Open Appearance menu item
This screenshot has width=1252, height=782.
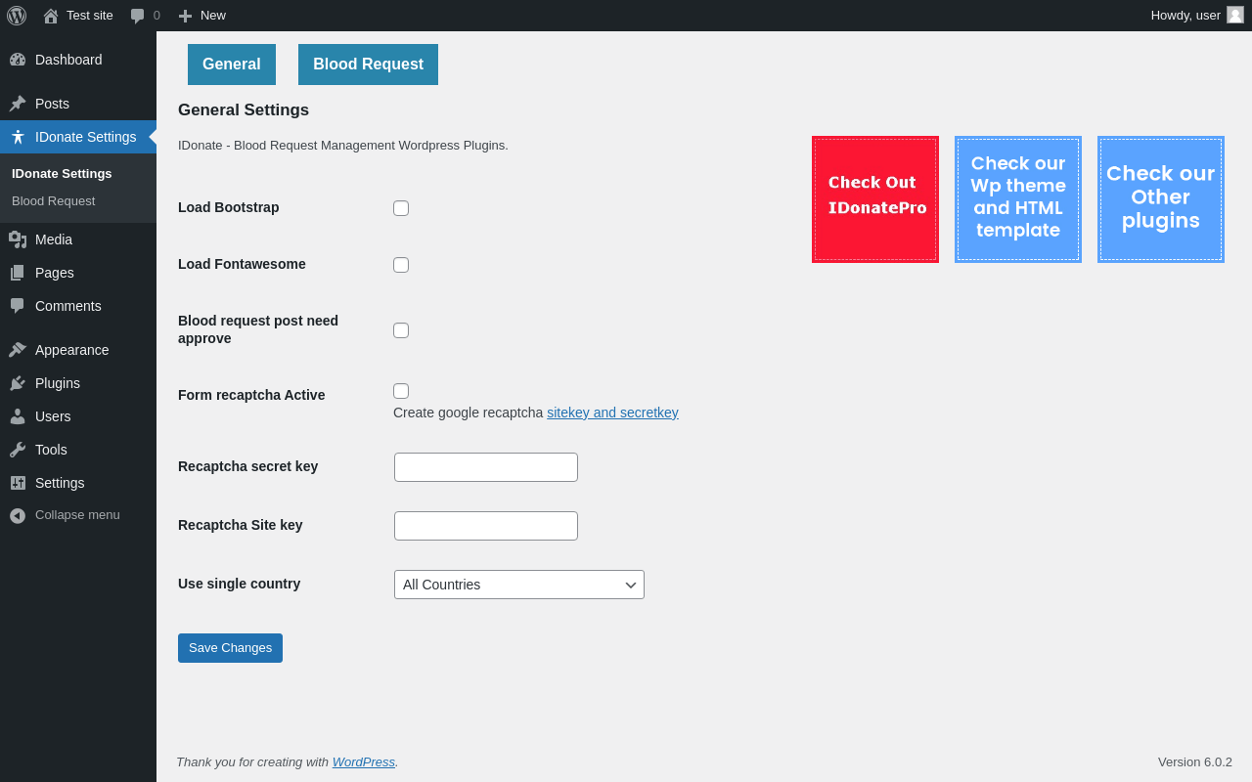click(78, 350)
